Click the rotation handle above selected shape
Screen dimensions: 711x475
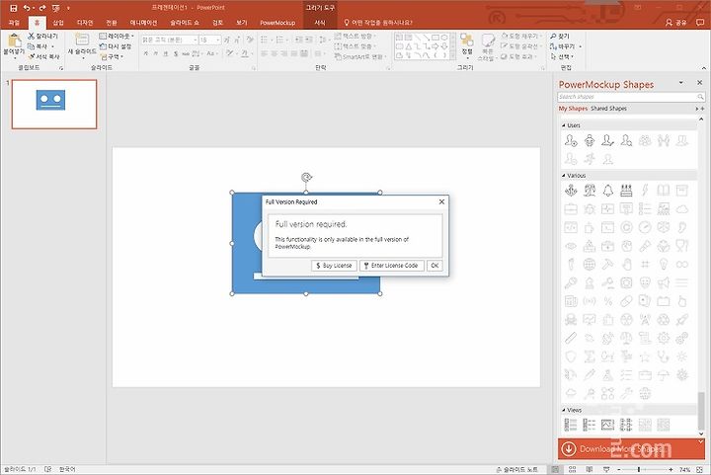[x=306, y=177]
